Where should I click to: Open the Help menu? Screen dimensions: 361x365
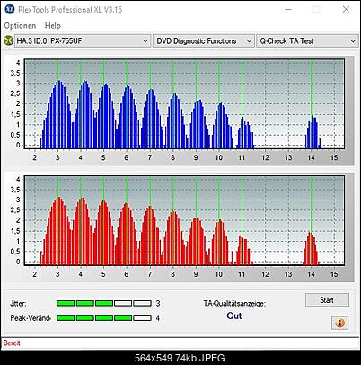(x=53, y=26)
